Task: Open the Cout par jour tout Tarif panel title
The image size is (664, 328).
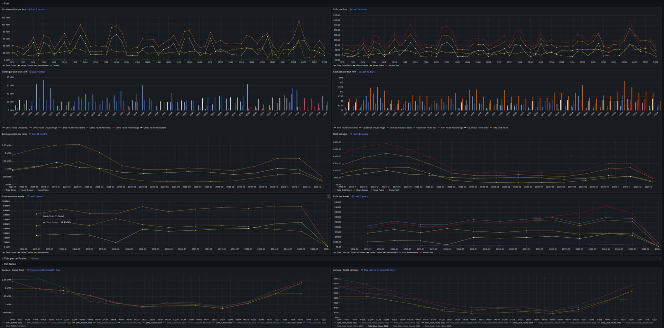Action: [344, 72]
